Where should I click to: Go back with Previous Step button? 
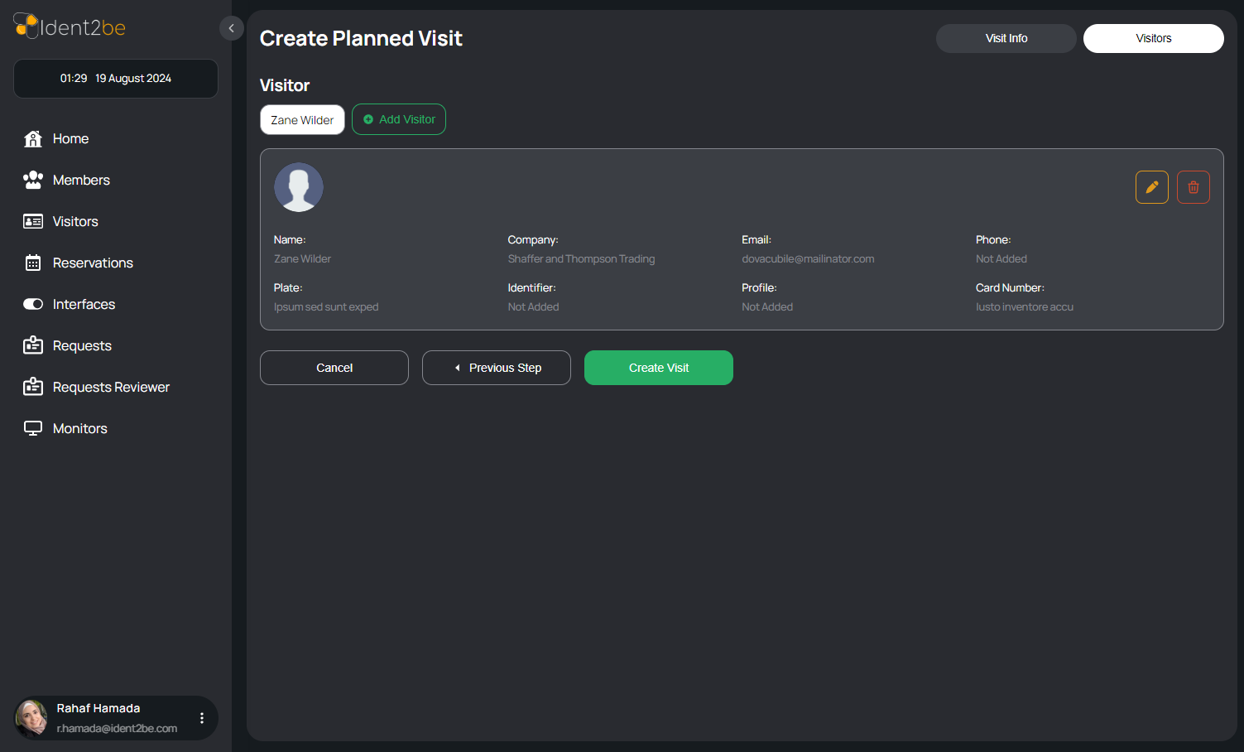click(x=497, y=368)
